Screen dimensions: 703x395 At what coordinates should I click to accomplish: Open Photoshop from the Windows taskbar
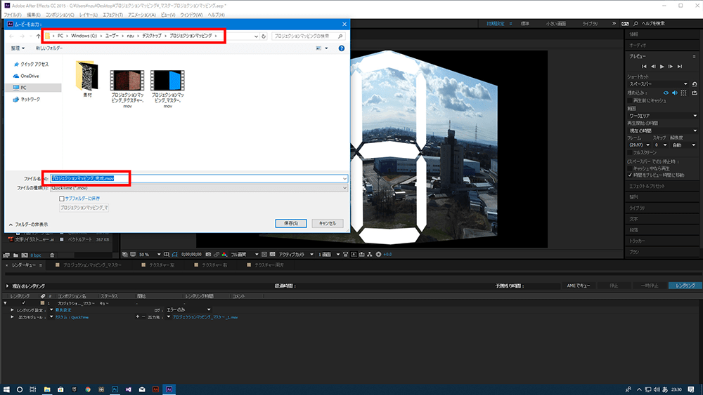pyautogui.click(x=113, y=389)
